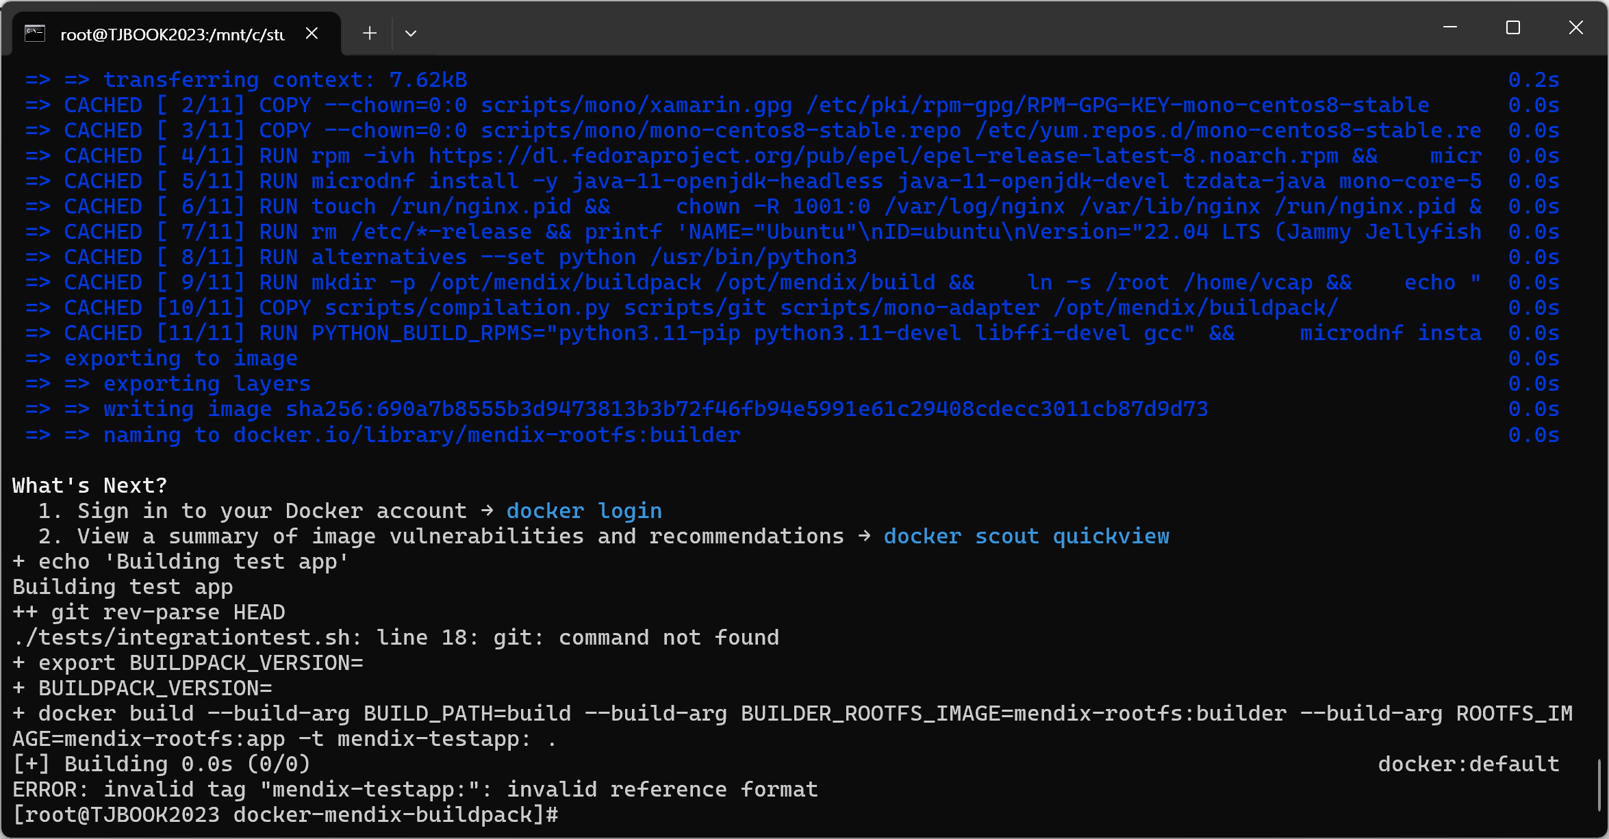The image size is (1609, 839).
Task: Click the 'writing image sha256' line
Action: [616, 409]
